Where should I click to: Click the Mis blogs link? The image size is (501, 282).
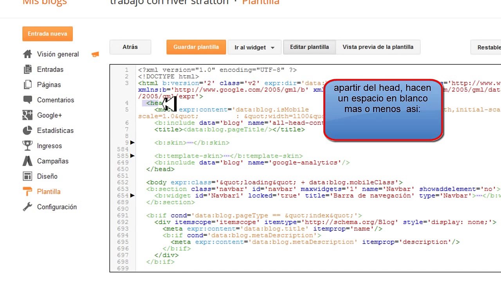click(x=45, y=2)
